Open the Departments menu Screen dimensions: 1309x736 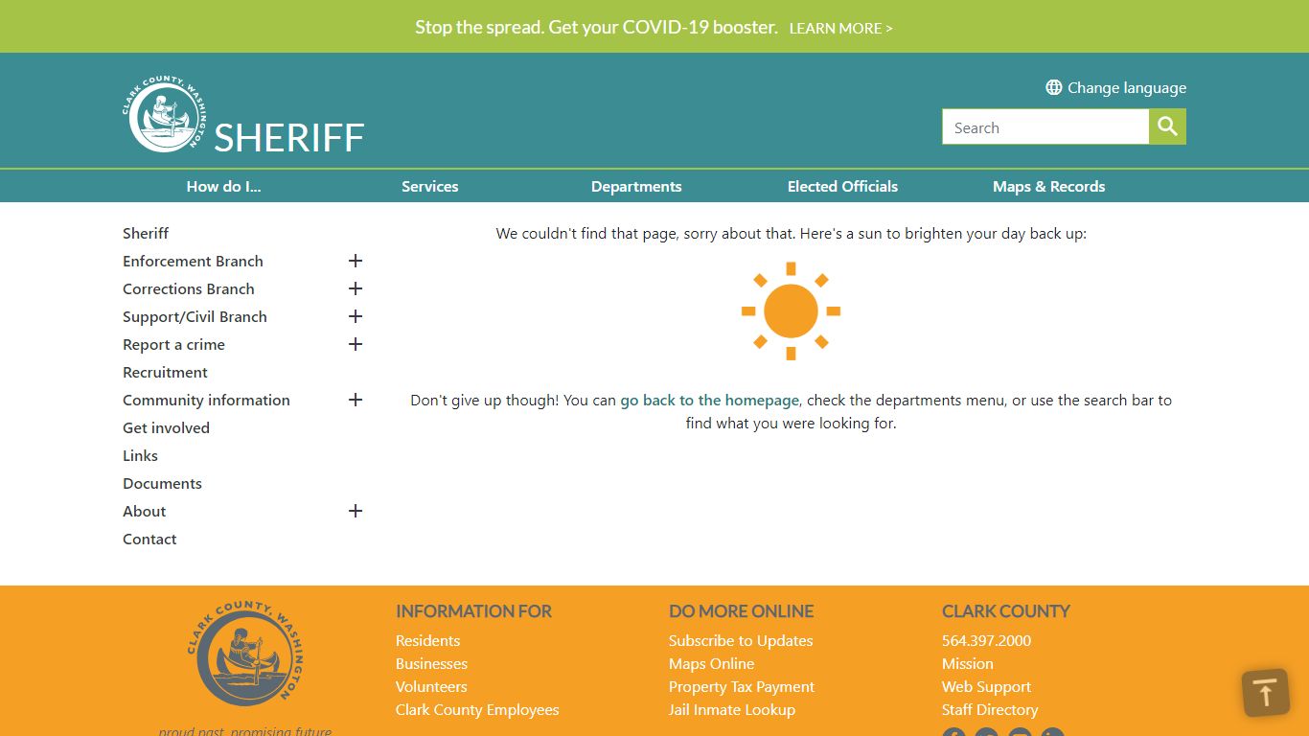[636, 186]
